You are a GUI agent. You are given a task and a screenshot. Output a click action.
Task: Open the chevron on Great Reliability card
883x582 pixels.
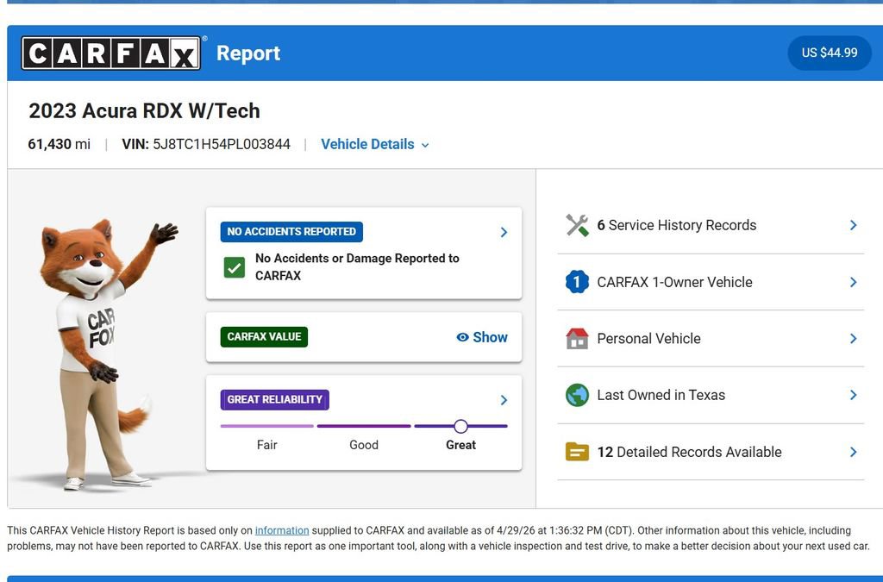[504, 399]
